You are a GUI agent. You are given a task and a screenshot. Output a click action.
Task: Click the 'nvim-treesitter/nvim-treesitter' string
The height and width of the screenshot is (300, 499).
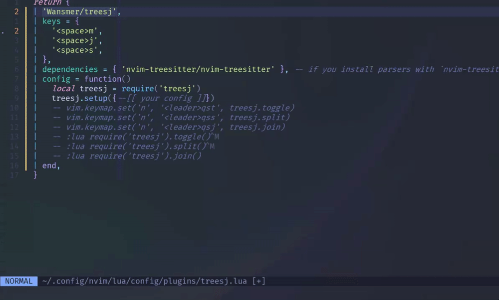pyautogui.click(x=198, y=69)
